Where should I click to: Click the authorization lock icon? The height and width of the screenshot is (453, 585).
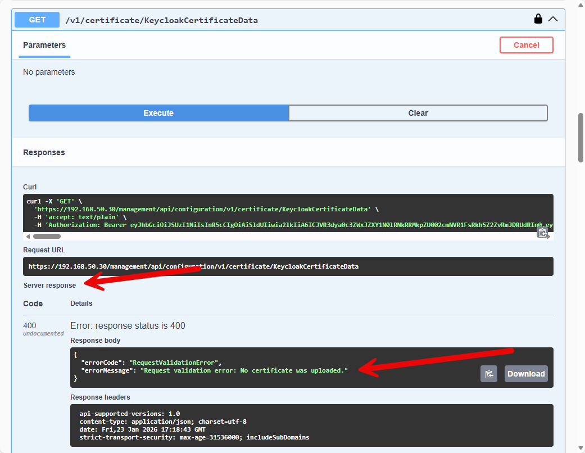(538, 19)
